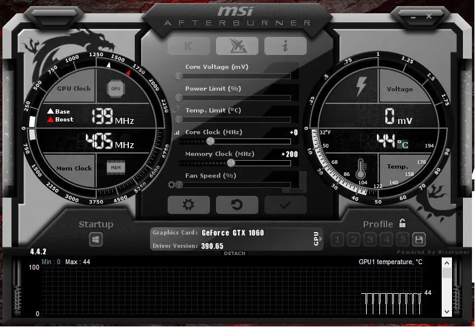Click the Core Clock +0 value
Viewport: 475px width, 327px height.
click(293, 132)
